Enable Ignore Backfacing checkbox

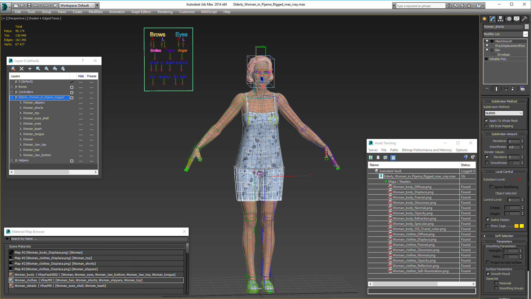491,187
